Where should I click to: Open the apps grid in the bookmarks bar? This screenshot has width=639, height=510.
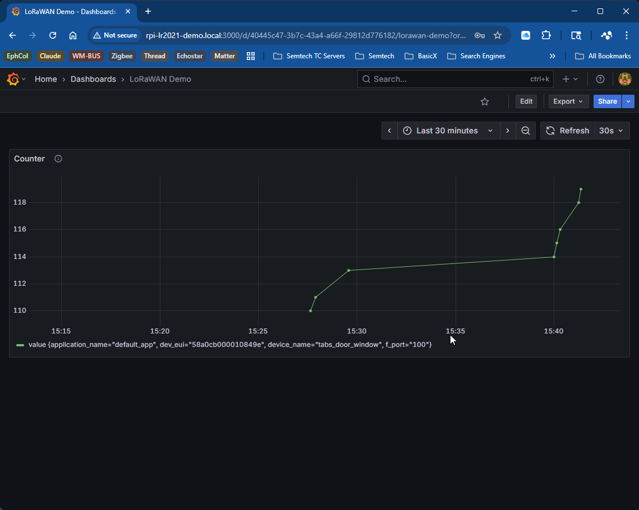click(x=251, y=56)
